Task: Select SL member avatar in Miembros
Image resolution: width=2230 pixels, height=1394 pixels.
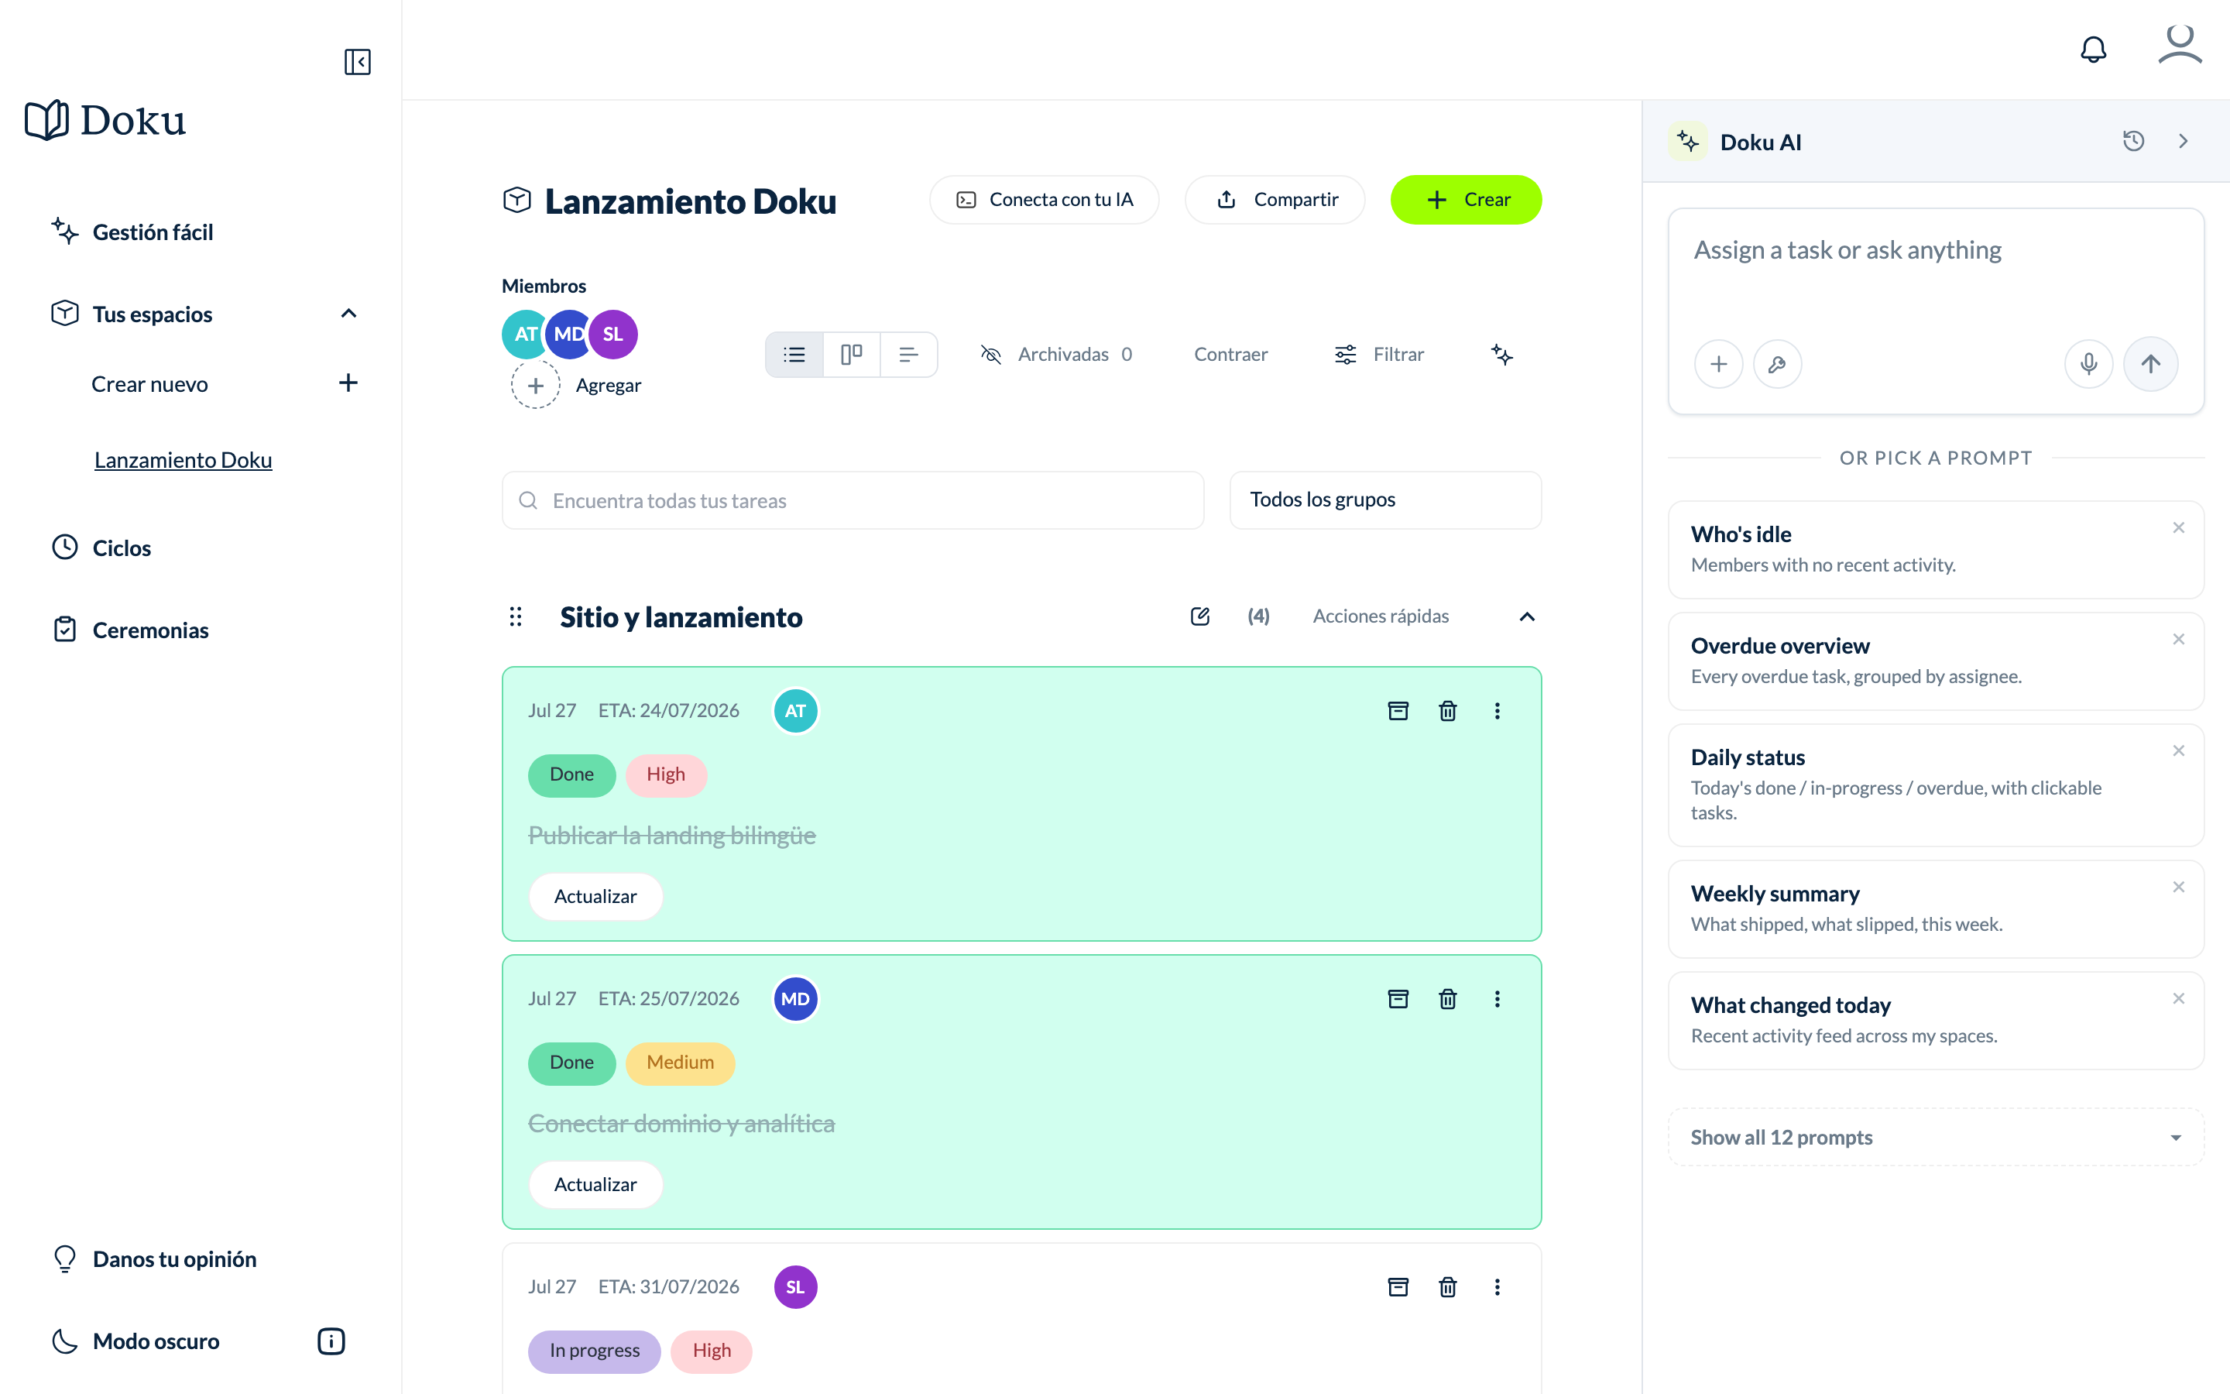Action: 612,334
